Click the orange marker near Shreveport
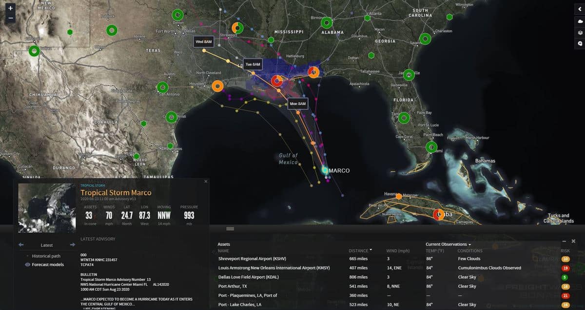 [237, 28]
